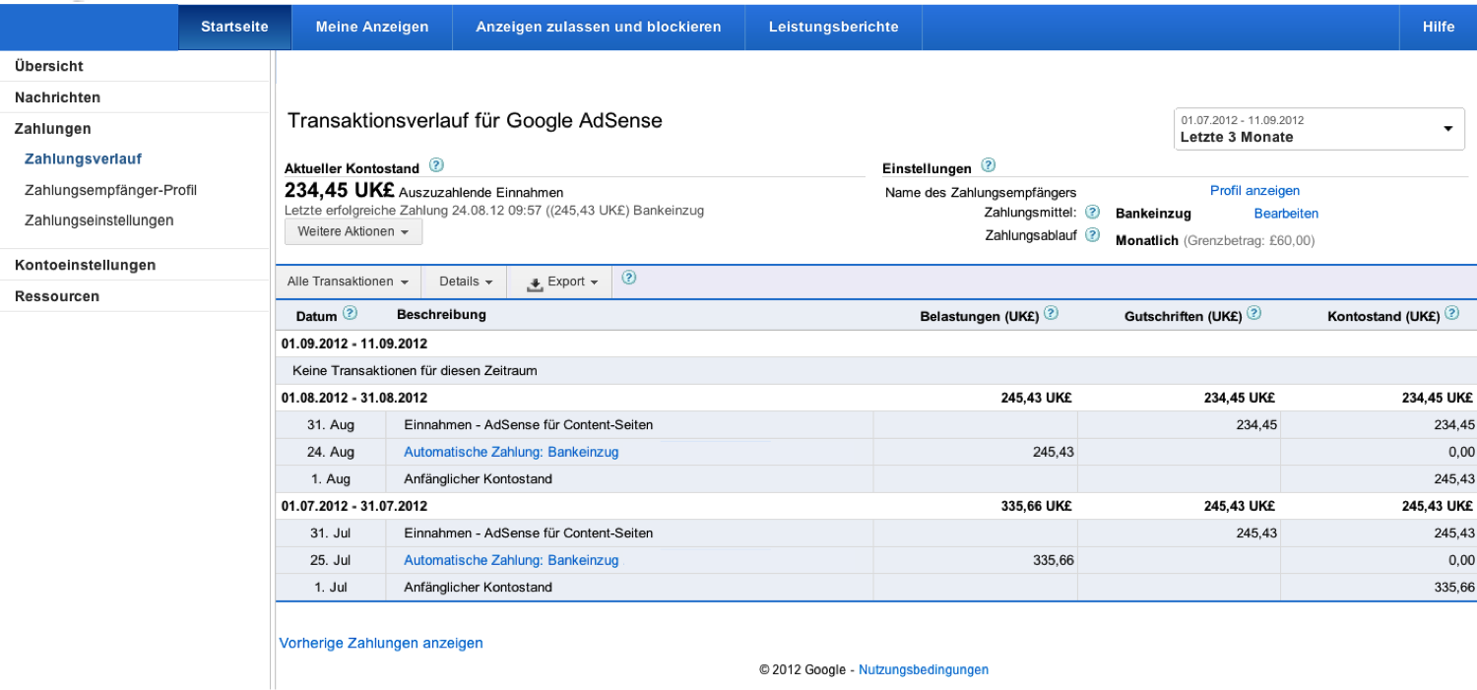The width and height of the screenshot is (1477, 690).
Task: Open Anzeigen zulassen und blockieren tab
Action: pos(599,27)
